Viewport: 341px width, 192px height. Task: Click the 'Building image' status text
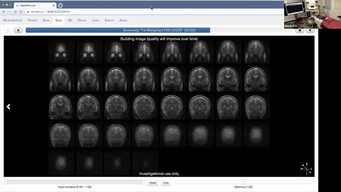pyautogui.click(x=159, y=39)
